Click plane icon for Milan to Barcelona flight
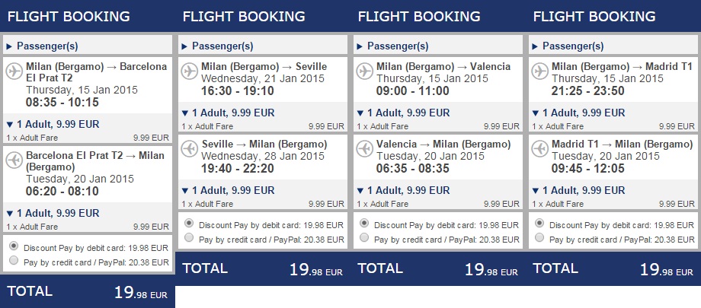 [14, 71]
